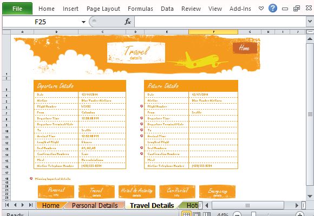The width and height of the screenshot is (314, 216).
Task: Select column F header
Action: coord(213,32)
